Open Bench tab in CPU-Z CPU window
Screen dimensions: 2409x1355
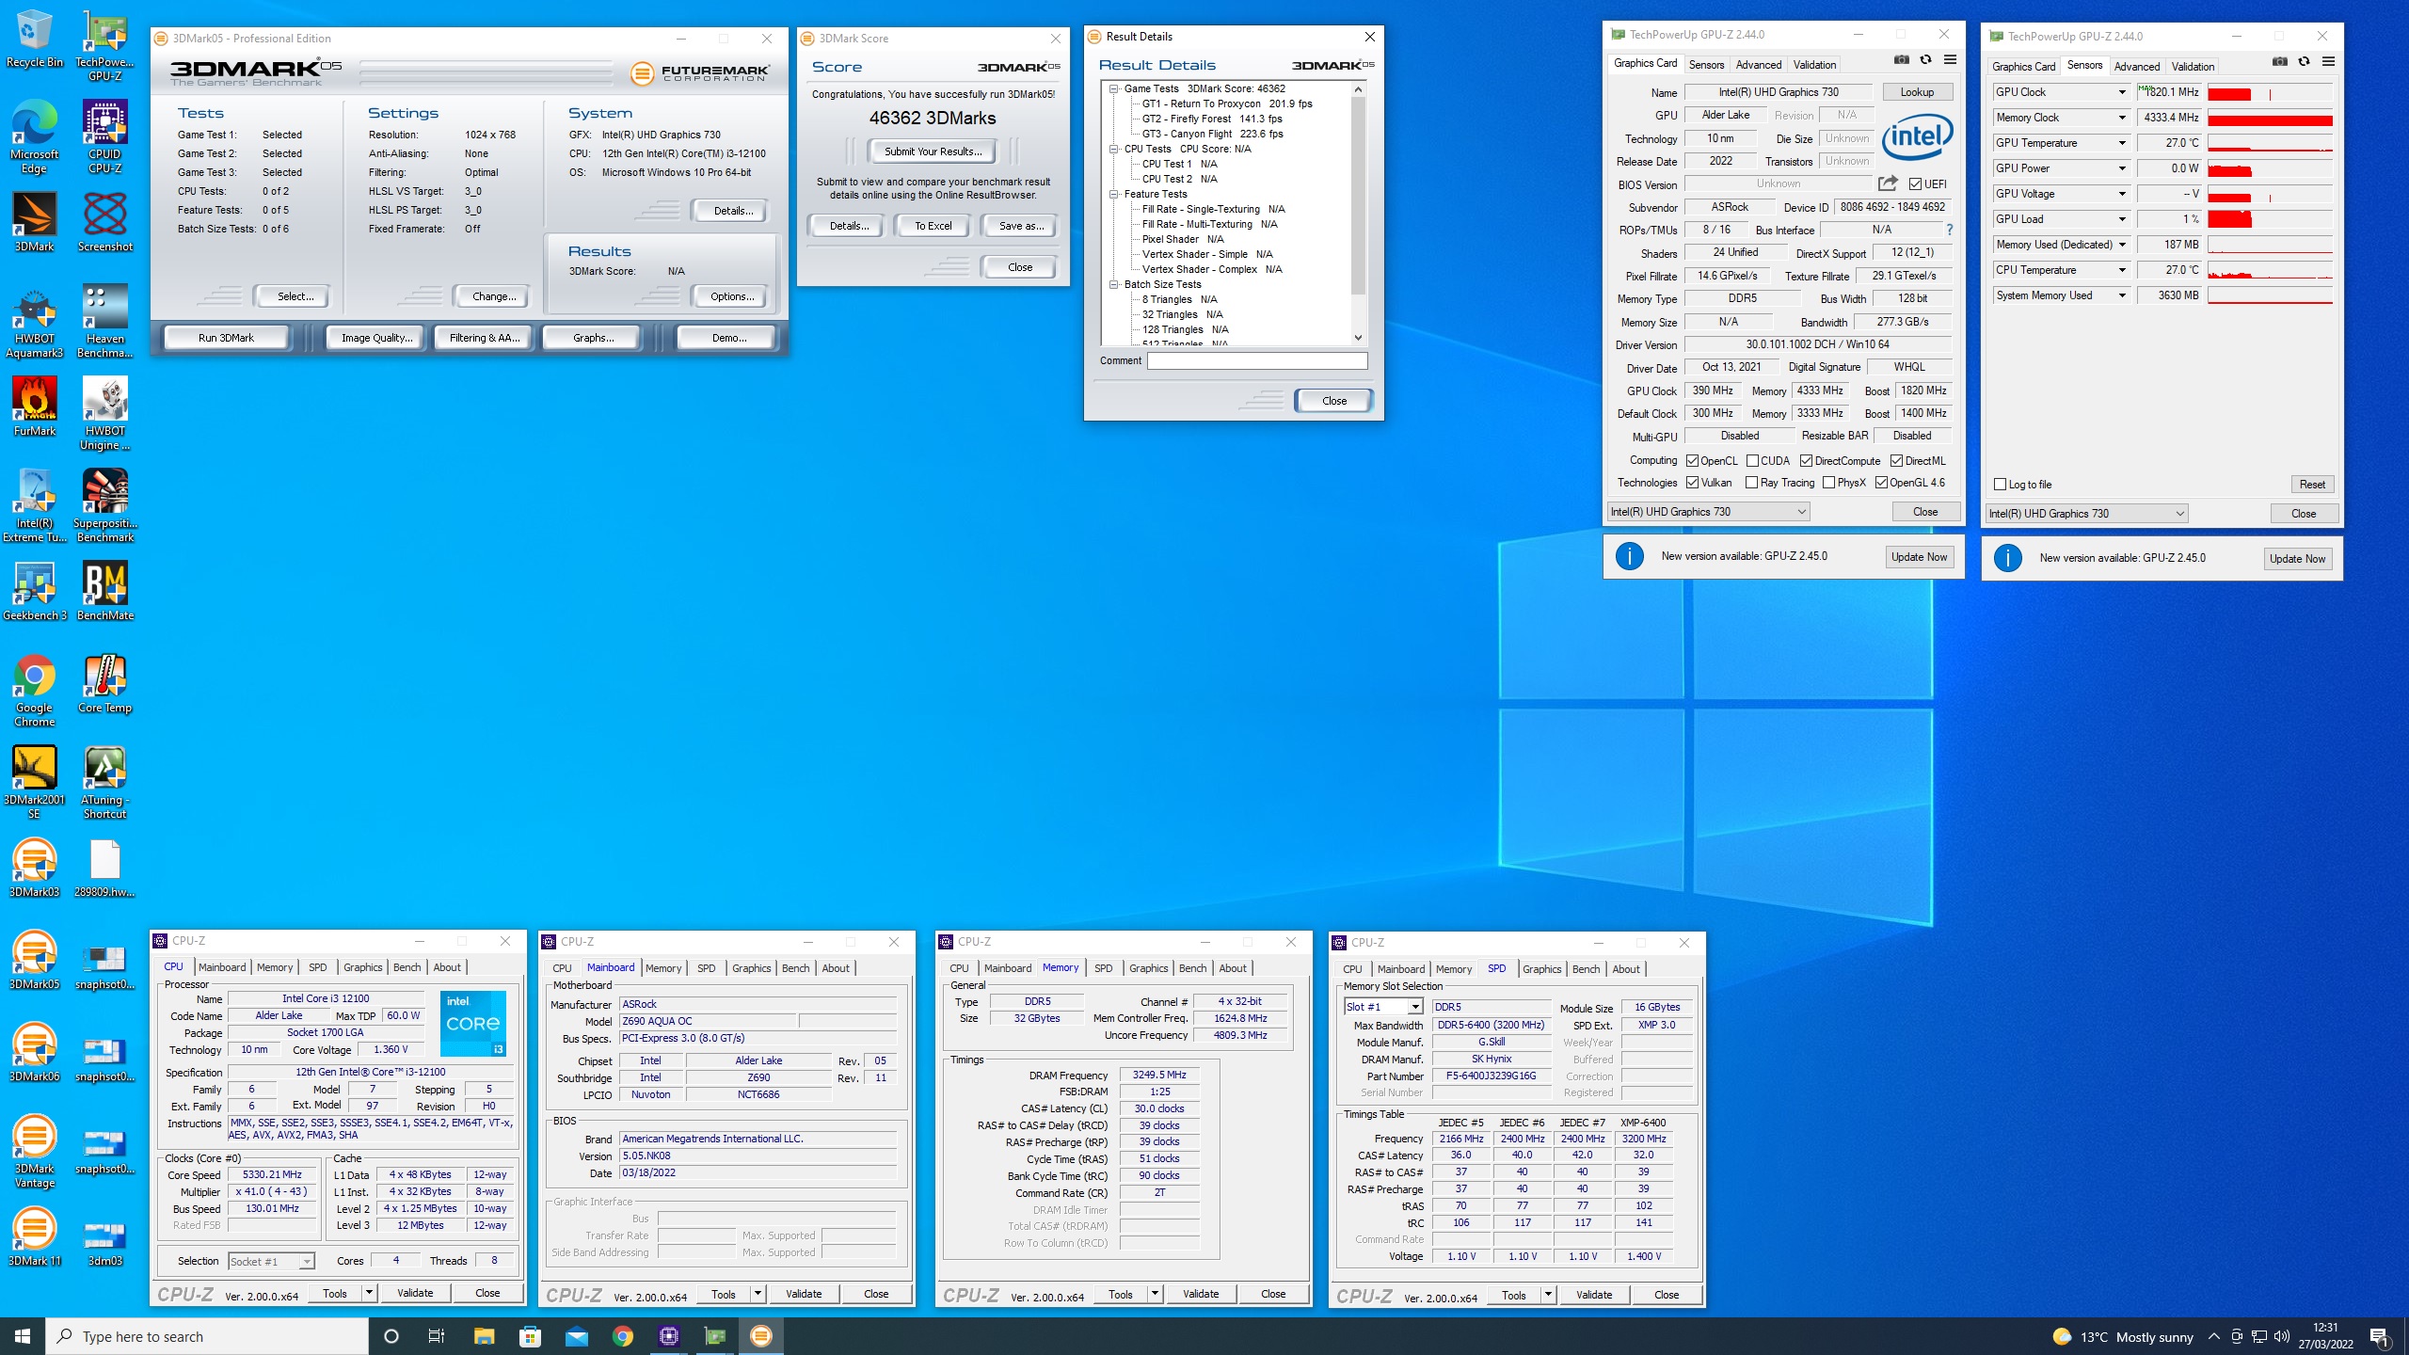coord(407,967)
